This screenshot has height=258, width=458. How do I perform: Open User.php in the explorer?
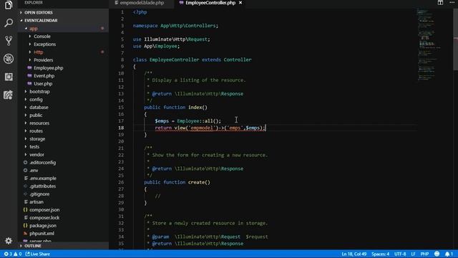[x=64, y=84]
